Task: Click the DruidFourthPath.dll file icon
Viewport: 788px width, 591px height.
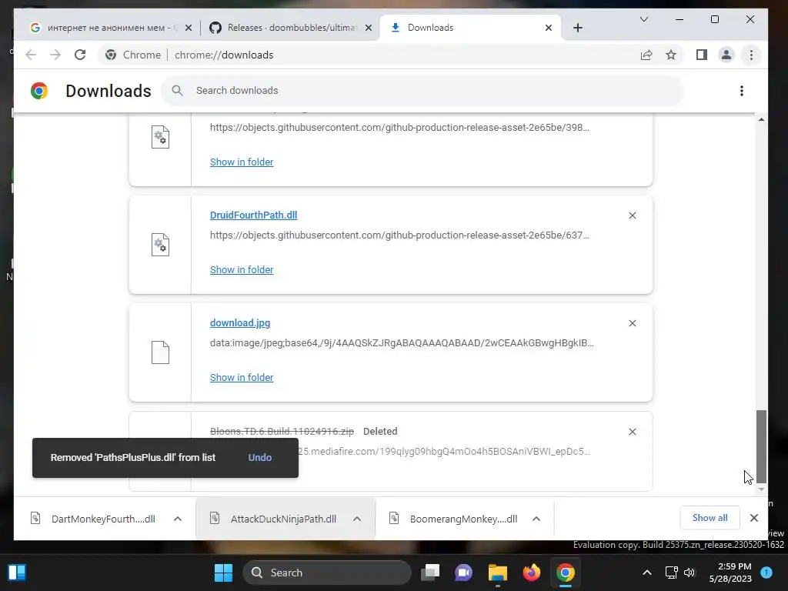Action: click(x=160, y=245)
